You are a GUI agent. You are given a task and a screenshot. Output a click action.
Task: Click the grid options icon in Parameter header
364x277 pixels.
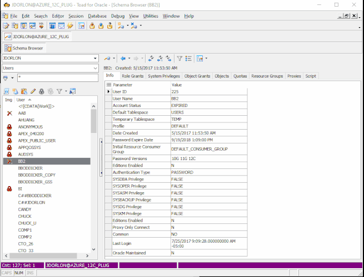click(108, 85)
